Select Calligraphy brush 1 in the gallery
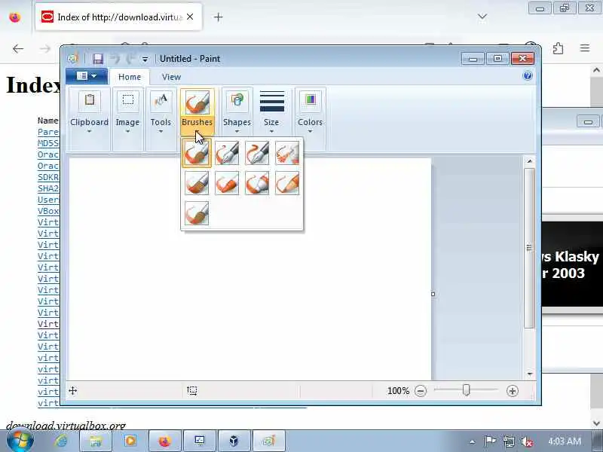The image size is (603, 452). (x=227, y=153)
